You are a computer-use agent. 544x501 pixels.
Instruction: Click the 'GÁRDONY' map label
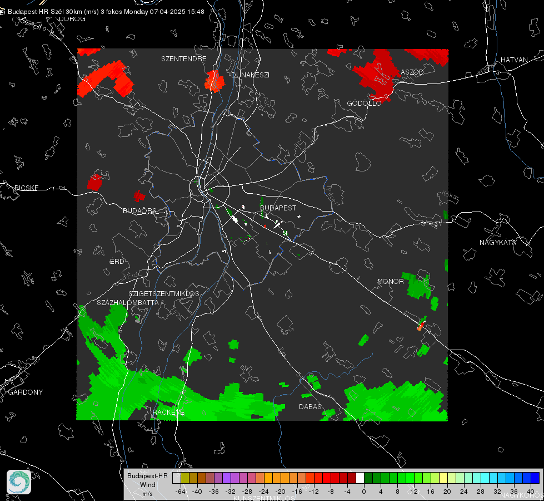click(26, 392)
